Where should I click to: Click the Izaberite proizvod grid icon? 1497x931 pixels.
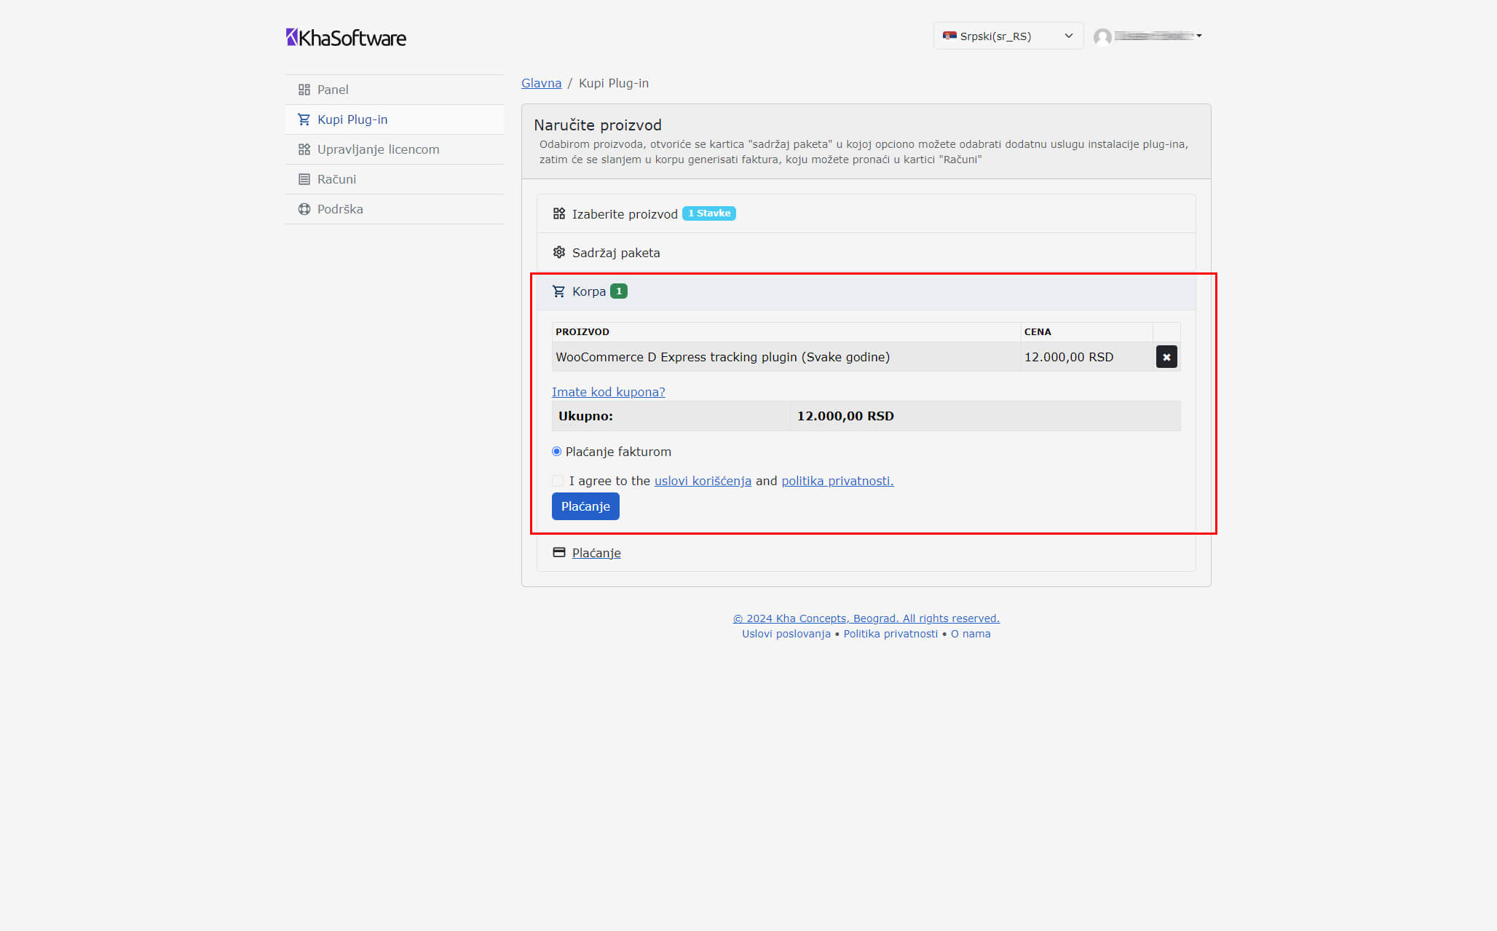point(559,213)
